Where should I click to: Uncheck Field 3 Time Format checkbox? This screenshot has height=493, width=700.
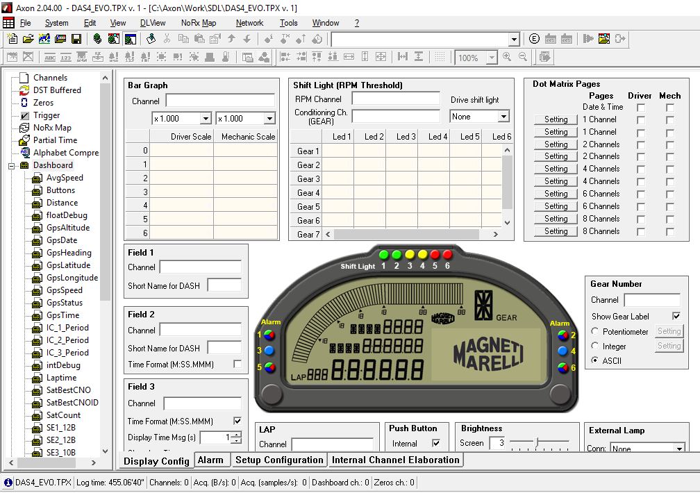[237, 421]
